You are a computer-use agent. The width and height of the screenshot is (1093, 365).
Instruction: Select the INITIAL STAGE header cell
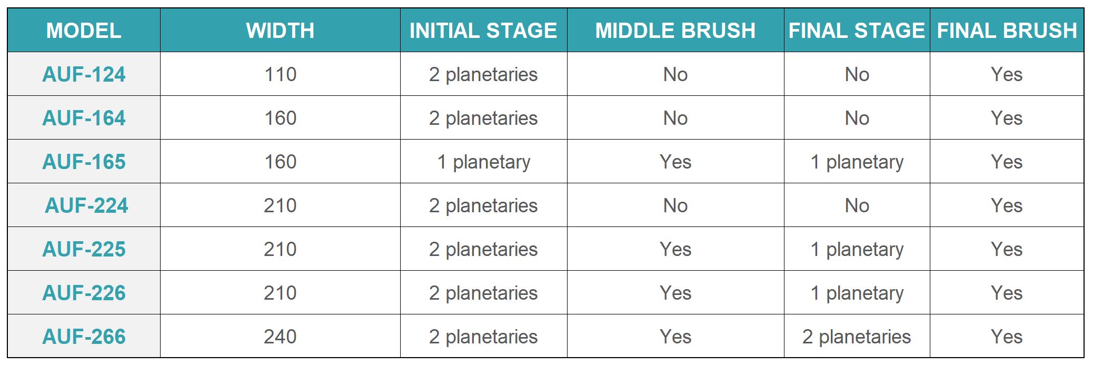[483, 31]
